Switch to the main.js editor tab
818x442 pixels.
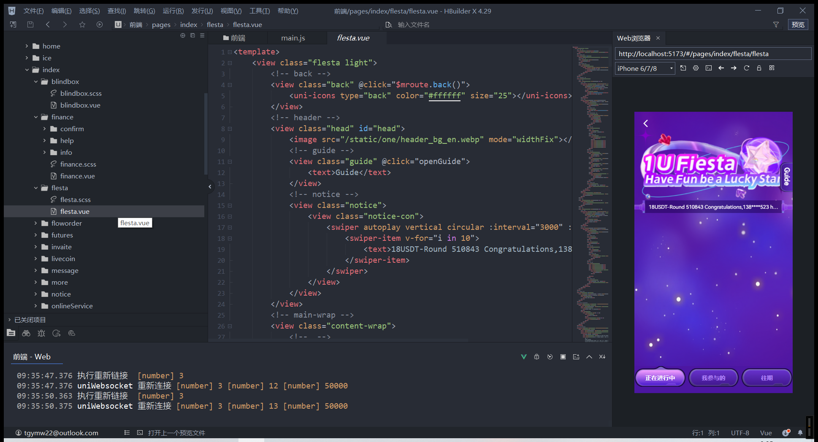click(293, 38)
